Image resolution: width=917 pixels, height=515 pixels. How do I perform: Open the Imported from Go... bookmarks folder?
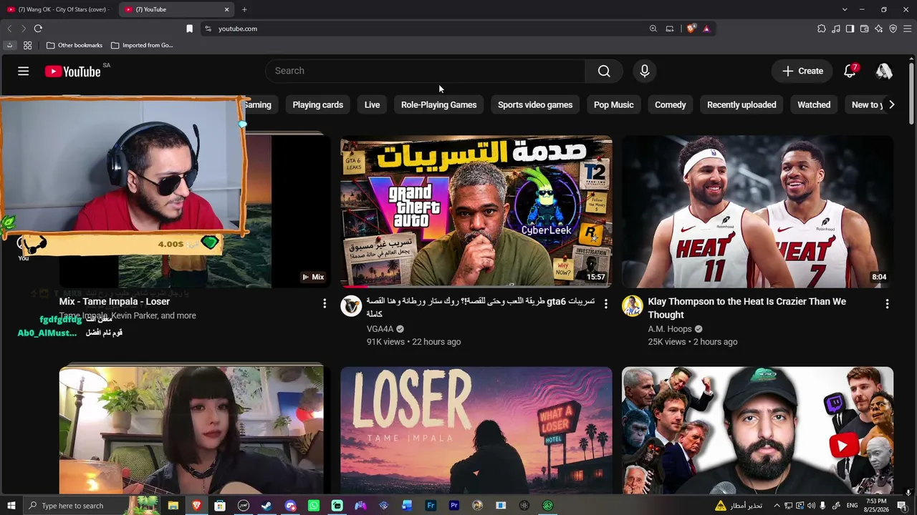click(143, 45)
